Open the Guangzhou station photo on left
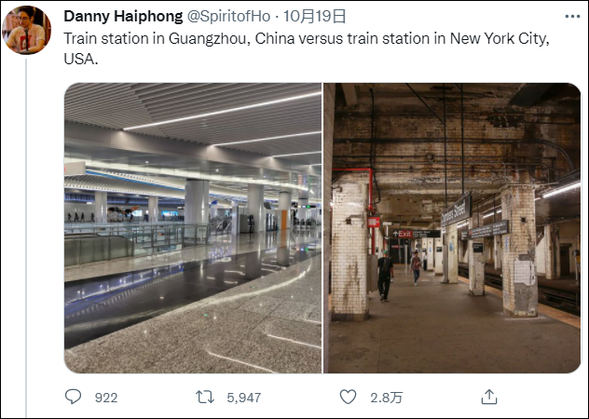 pos(192,228)
